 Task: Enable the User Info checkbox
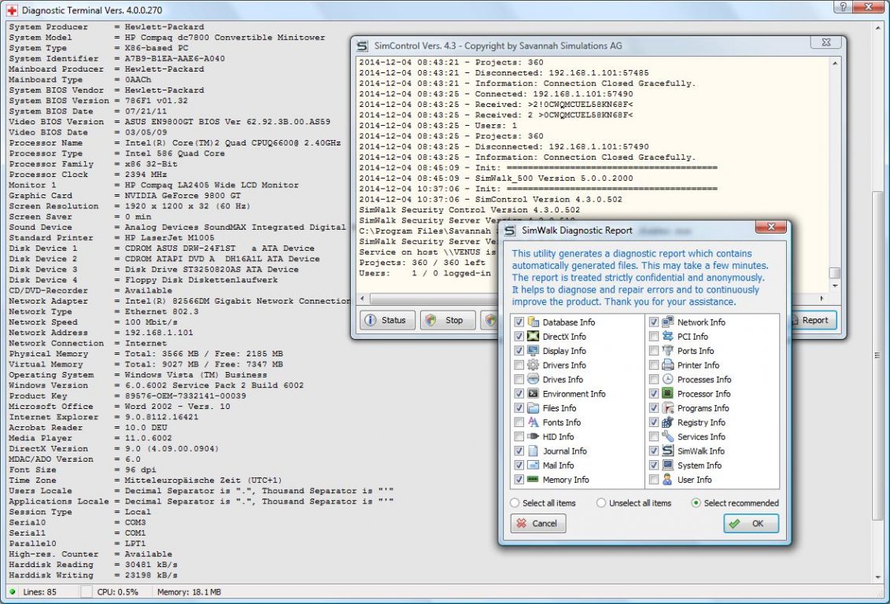tap(654, 479)
